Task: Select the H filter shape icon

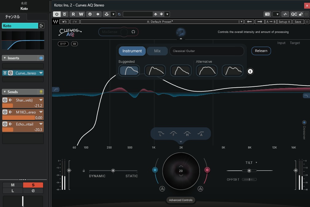Action: tap(187, 134)
